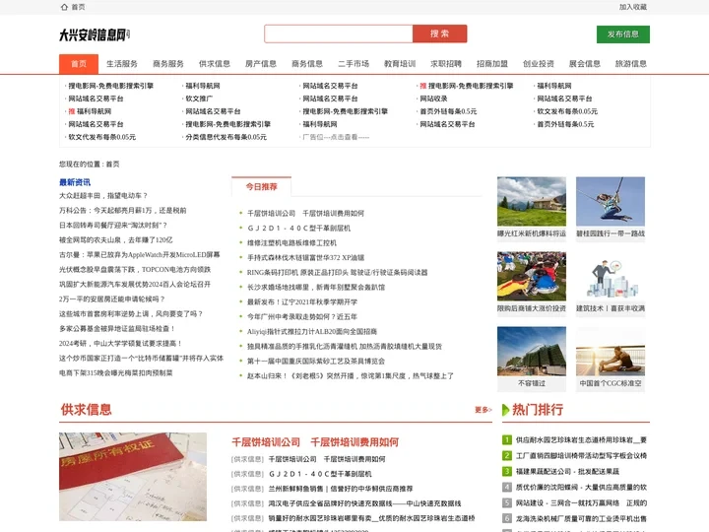Select the 首页 navigation tab
Image resolution: width=709 pixels, height=532 pixels.
pyautogui.click(x=79, y=64)
